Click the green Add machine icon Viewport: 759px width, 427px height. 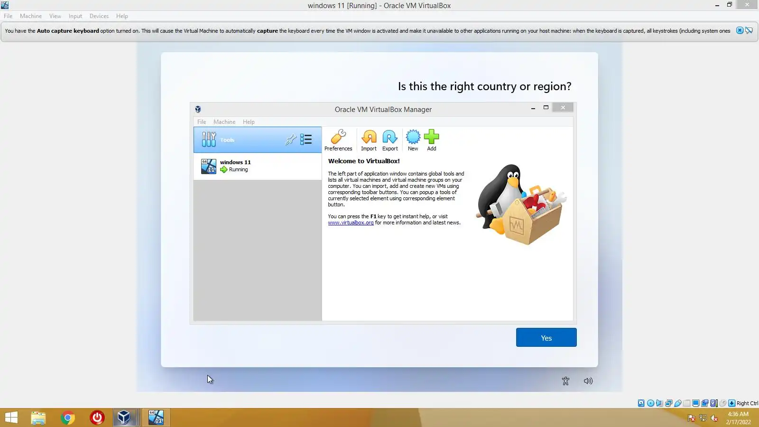(x=432, y=140)
